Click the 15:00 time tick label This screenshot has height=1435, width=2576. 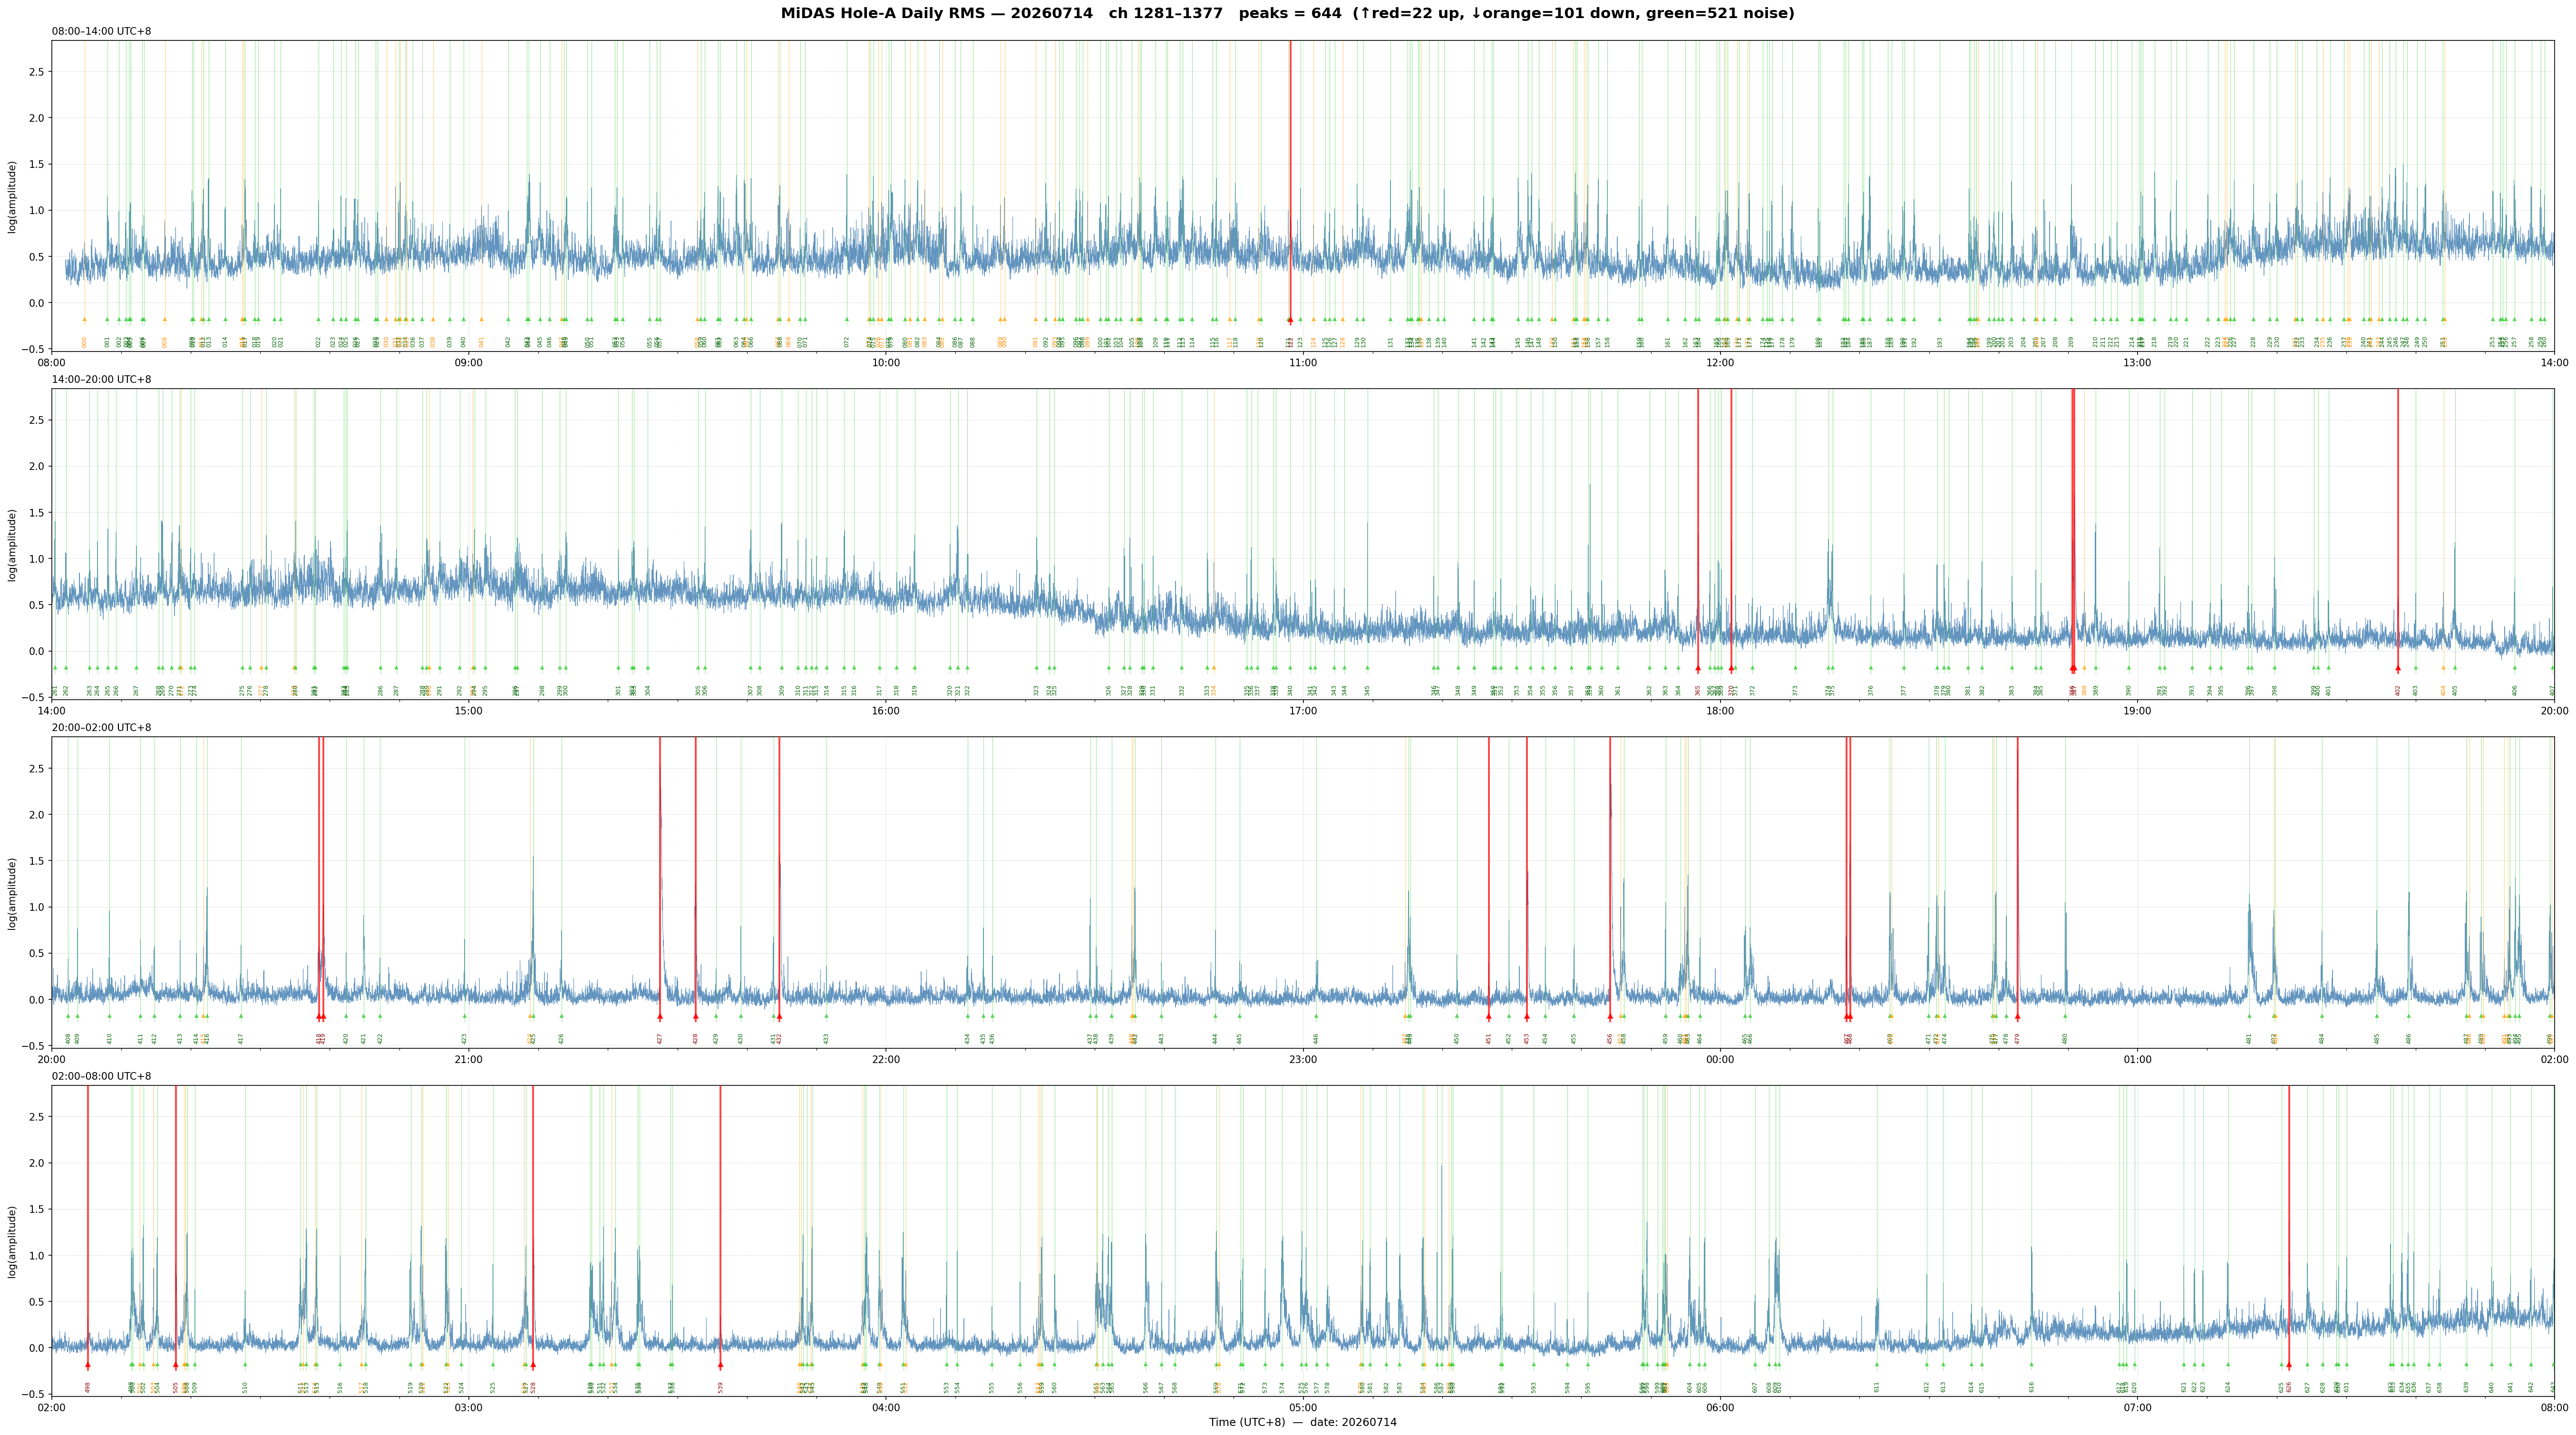469,711
